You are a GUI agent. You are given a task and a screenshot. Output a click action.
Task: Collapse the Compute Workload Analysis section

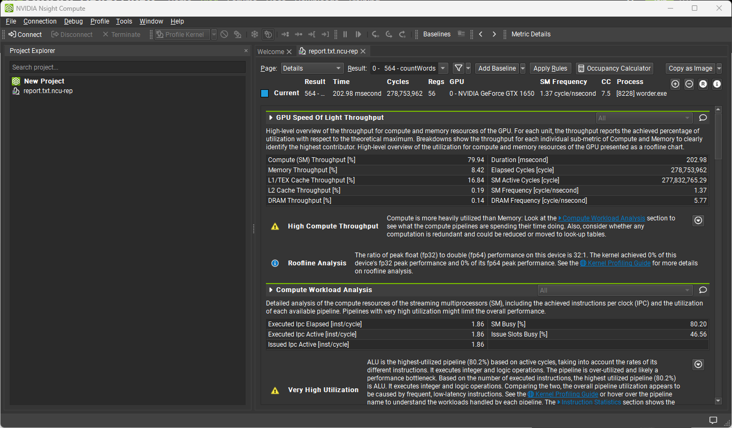pyautogui.click(x=271, y=290)
